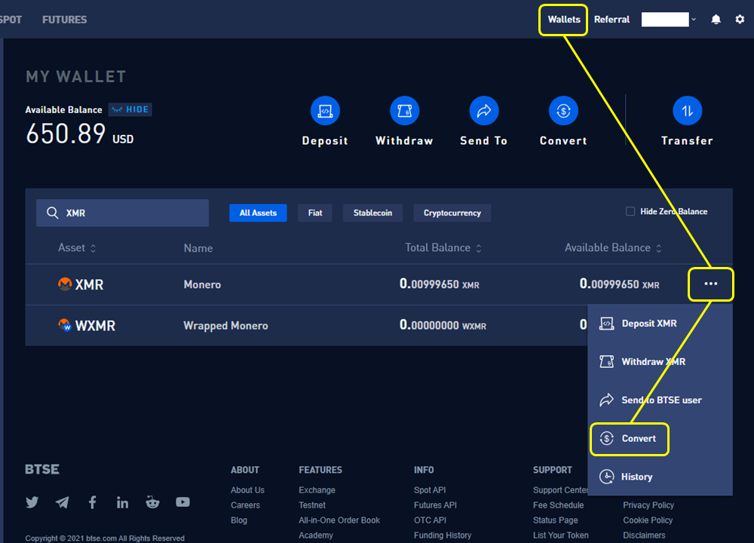754x543 pixels.
Task: Switch to All Assets filter
Action: point(258,213)
